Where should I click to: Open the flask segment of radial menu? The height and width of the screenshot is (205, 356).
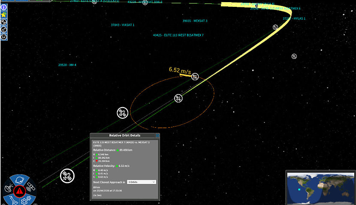click(x=13, y=200)
